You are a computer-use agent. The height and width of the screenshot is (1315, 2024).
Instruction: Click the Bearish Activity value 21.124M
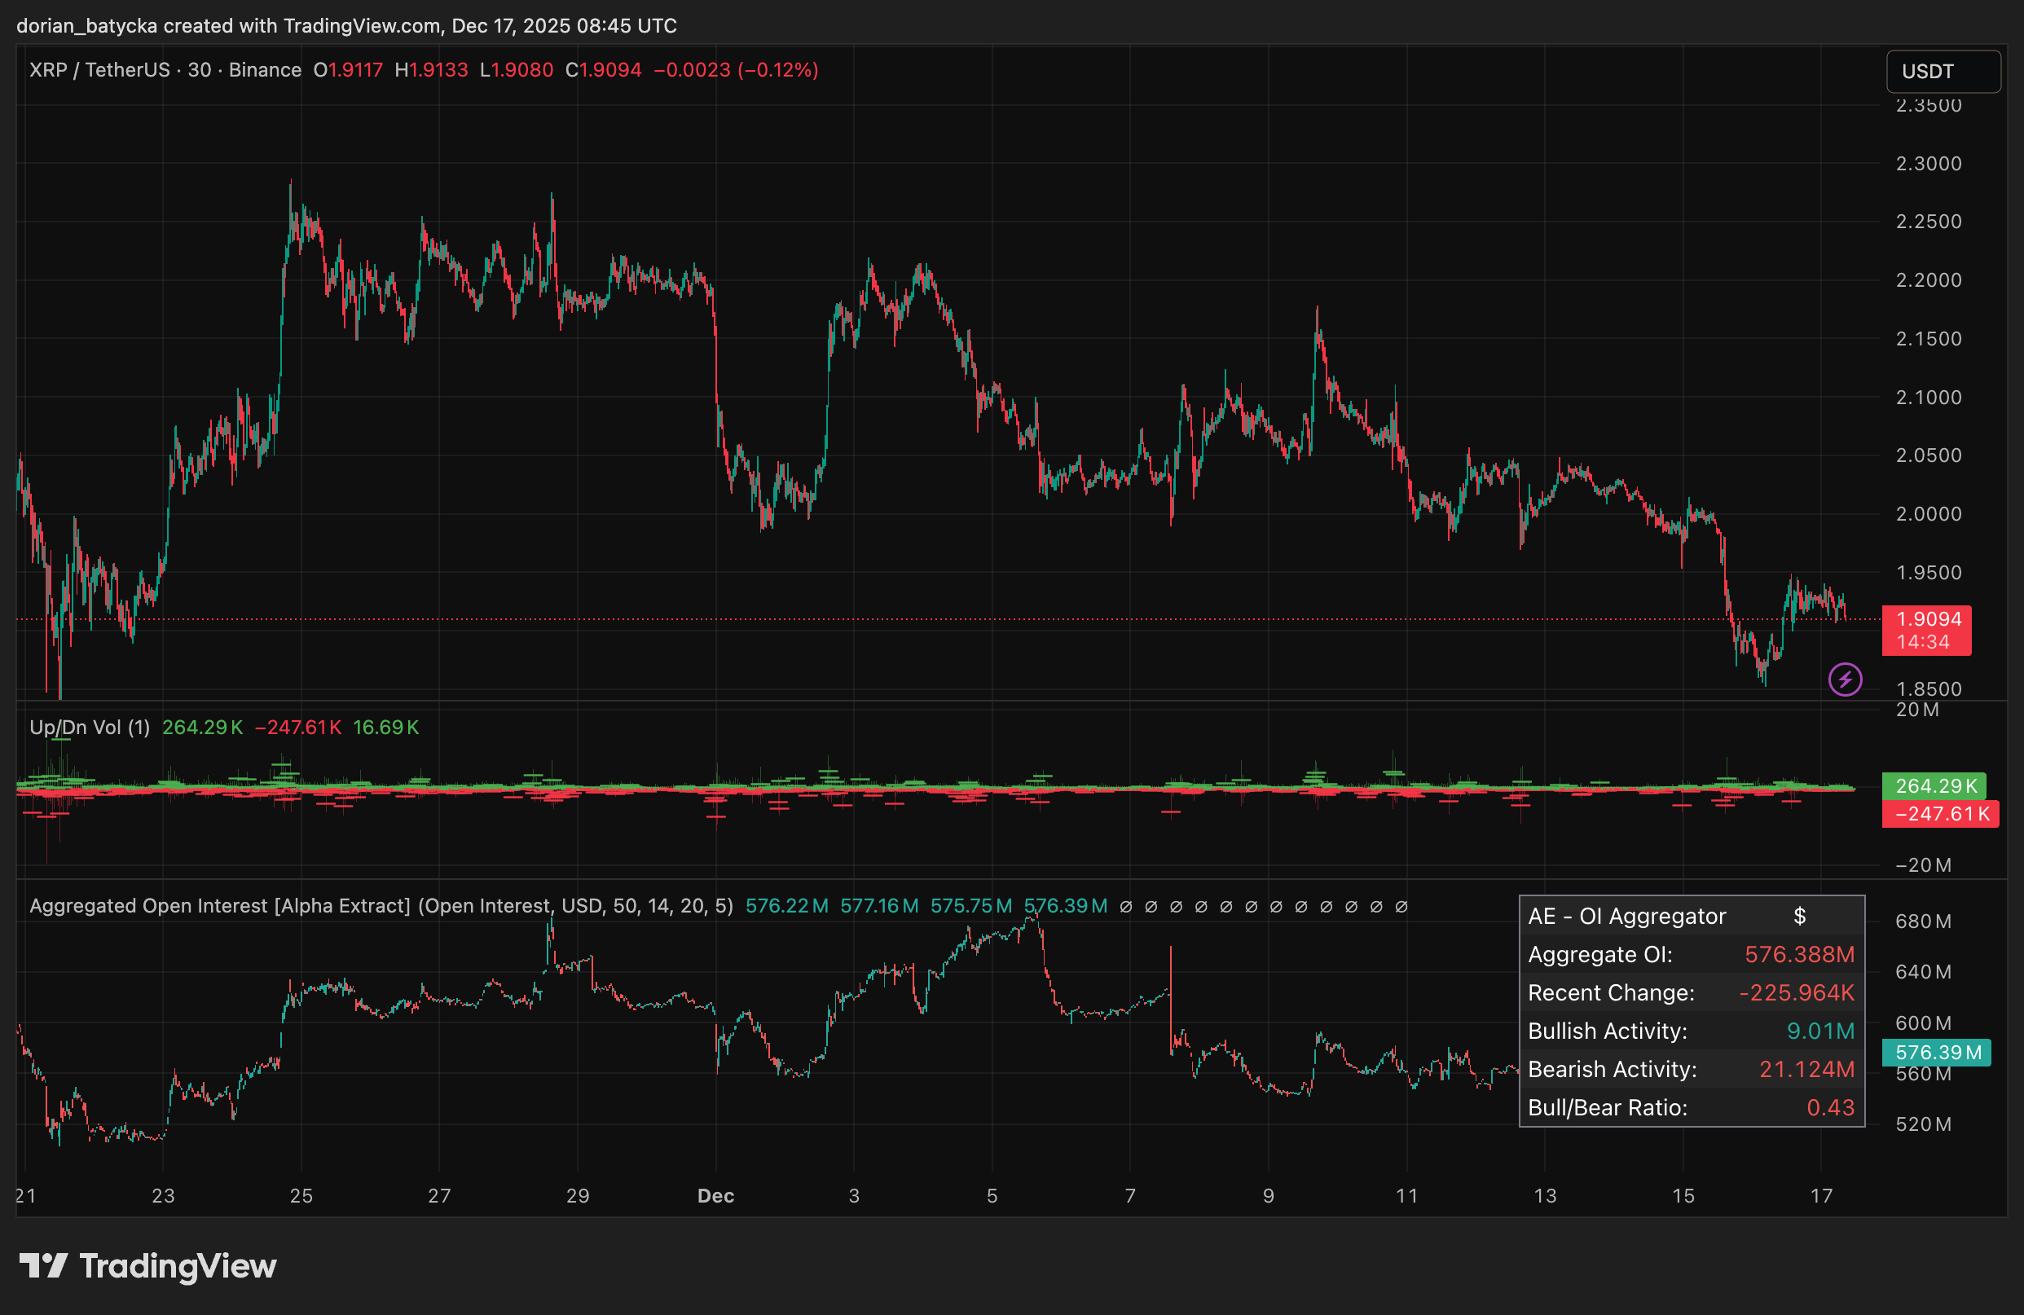click(x=1806, y=1069)
